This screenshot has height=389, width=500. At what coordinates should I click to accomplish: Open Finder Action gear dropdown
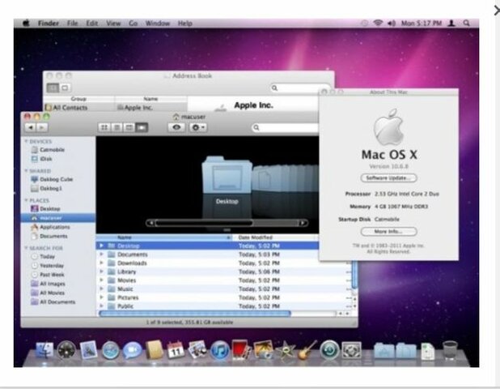pyautogui.click(x=198, y=127)
